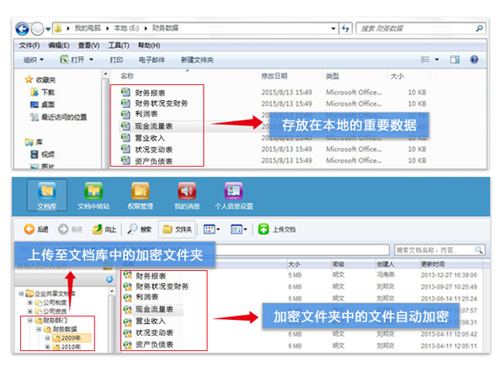Click 电子邮件 in Explorer toolbar

pos(152,60)
